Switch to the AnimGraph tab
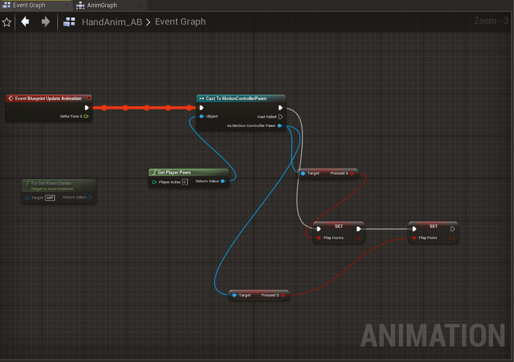 pyautogui.click(x=102, y=5)
